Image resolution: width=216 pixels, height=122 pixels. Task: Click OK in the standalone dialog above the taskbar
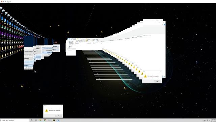point(58,116)
